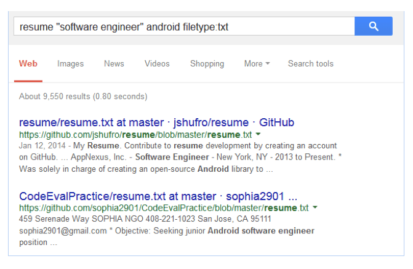Select the Web tab
This screenshot has height=269, width=413.
(x=28, y=64)
